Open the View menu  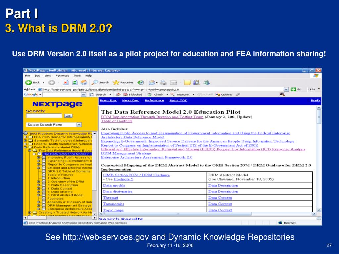pos(48,76)
